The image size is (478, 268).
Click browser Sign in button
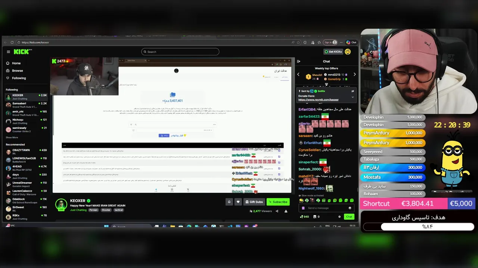[x=330, y=42]
